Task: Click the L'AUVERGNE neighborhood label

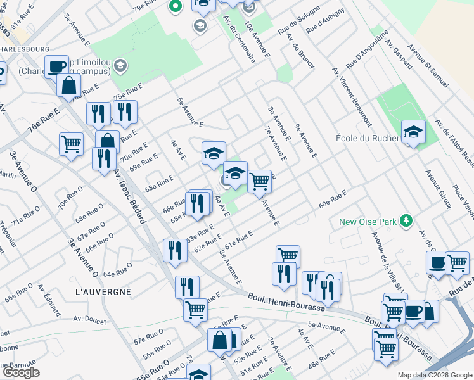Action: 103,292
